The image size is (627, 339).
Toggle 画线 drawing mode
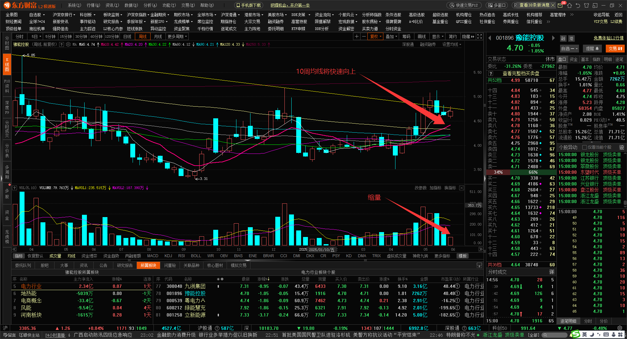[422, 37]
